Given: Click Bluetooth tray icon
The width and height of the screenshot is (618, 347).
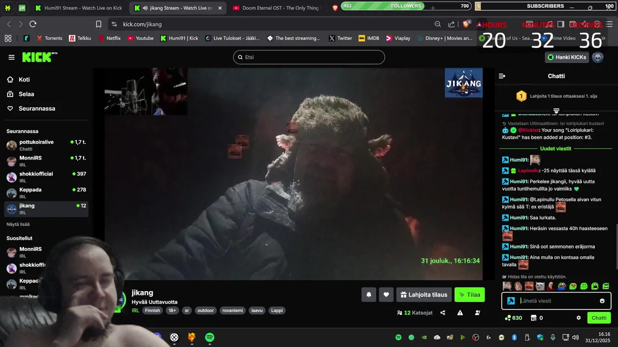Looking at the screenshot, I should click(x=514, y=337).
